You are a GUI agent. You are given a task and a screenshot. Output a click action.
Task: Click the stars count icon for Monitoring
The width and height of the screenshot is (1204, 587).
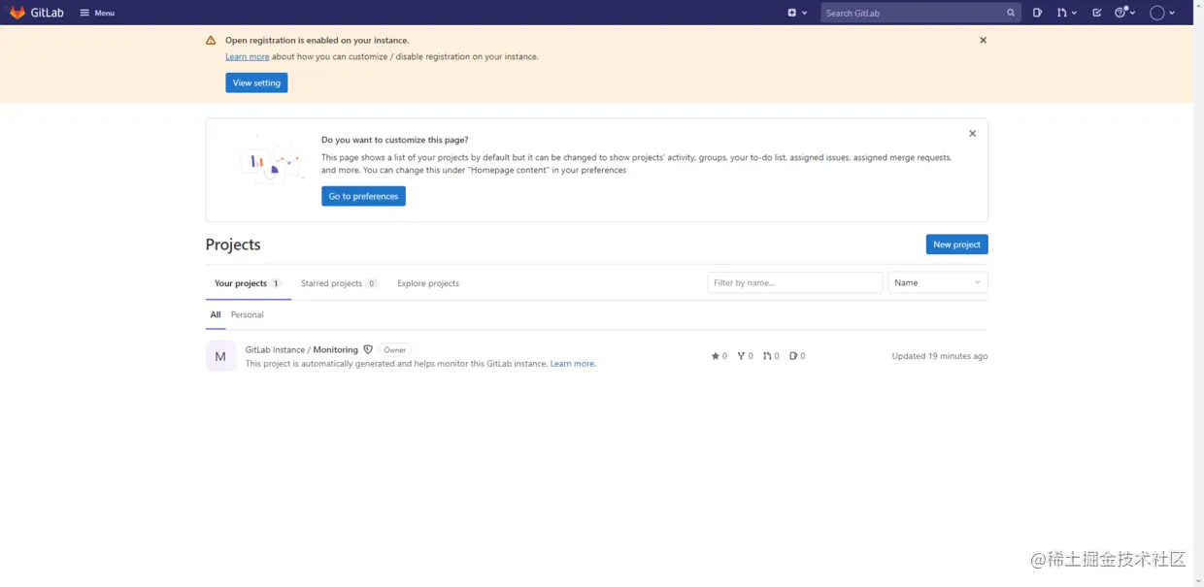click(719, 356)
